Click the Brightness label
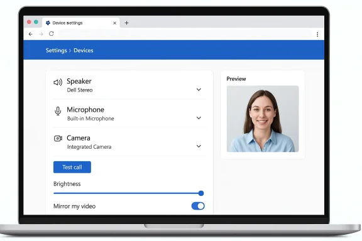The width and height of the screenshot is (362, 241). (67, 184)
